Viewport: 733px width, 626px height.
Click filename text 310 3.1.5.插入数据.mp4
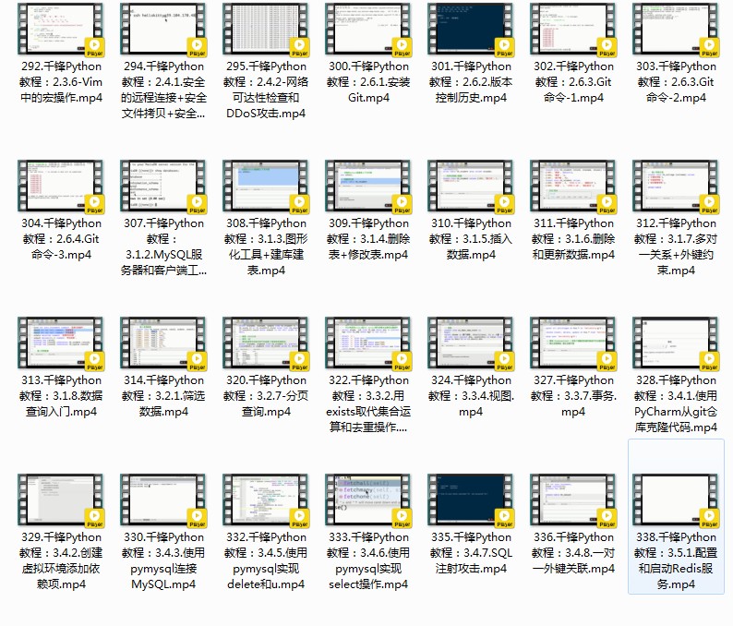point(471,239)
